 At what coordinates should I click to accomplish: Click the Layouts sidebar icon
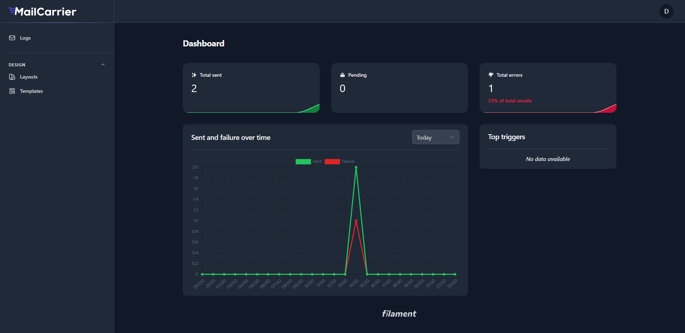coord(12,77)
